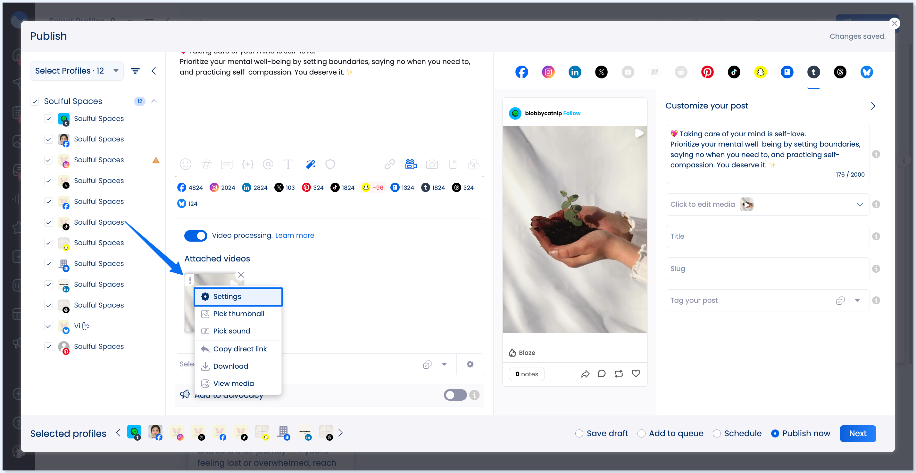916x473 pixels.
Task: Click the attach video camera icon
Action: coord(411,164)
